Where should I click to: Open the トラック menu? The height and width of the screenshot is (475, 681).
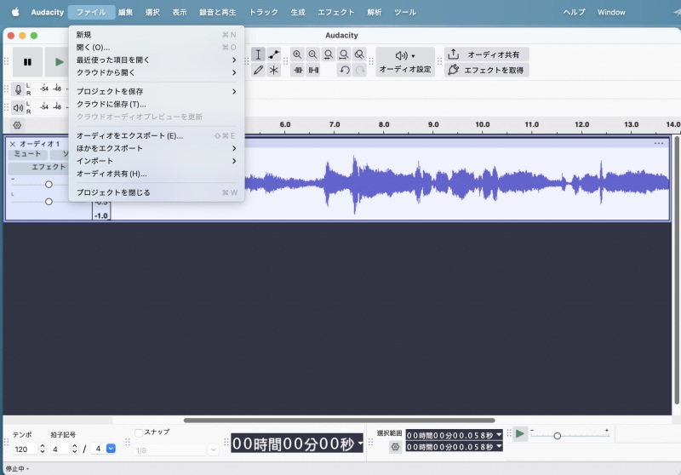264,12
